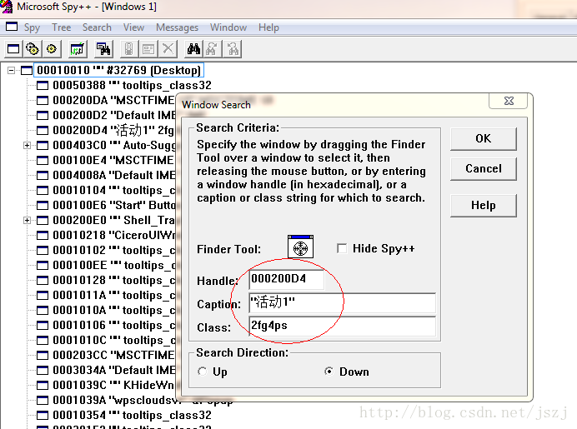Collapse the 00010010 Desktop tree node
This screenshot has height=429, width=577.
tap(12, 71)
